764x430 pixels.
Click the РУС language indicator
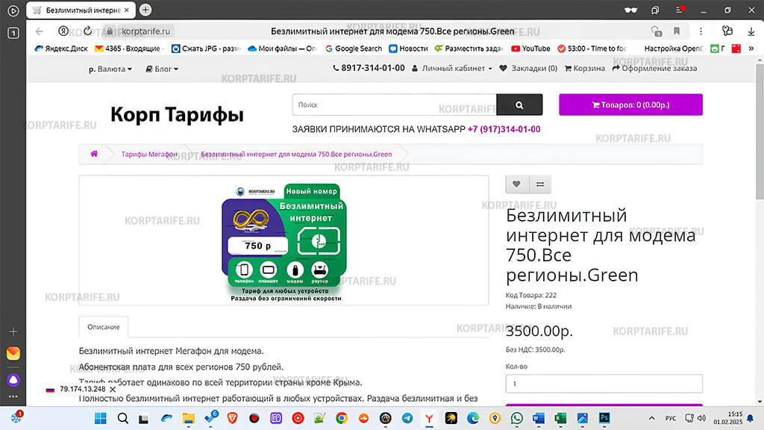(x=671, y=418)
